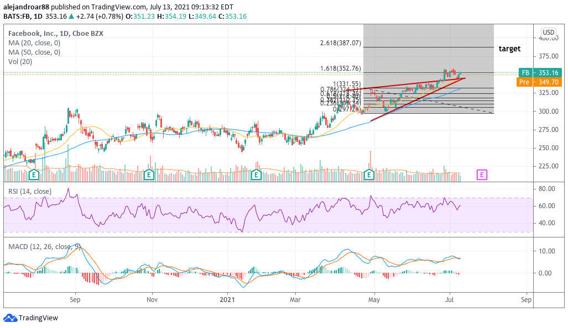Screen dimensions: 568x328
Task: Click the MACD 10.00 axis label
Action: coord(546,251)
